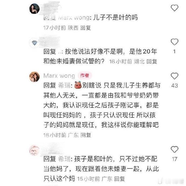186x186 pixels.
Task: Like the comment with 17 likes
Action: click(x=174, y=149)
